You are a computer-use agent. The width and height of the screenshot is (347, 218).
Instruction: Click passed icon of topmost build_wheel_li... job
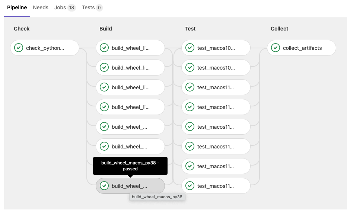tap(104, 48)
